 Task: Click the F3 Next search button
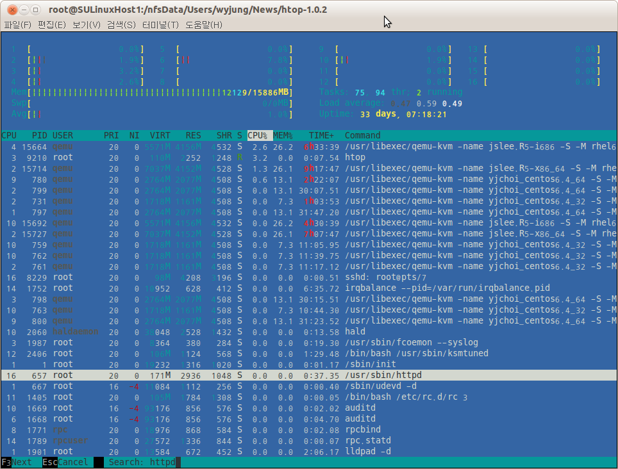click(17, 462)
